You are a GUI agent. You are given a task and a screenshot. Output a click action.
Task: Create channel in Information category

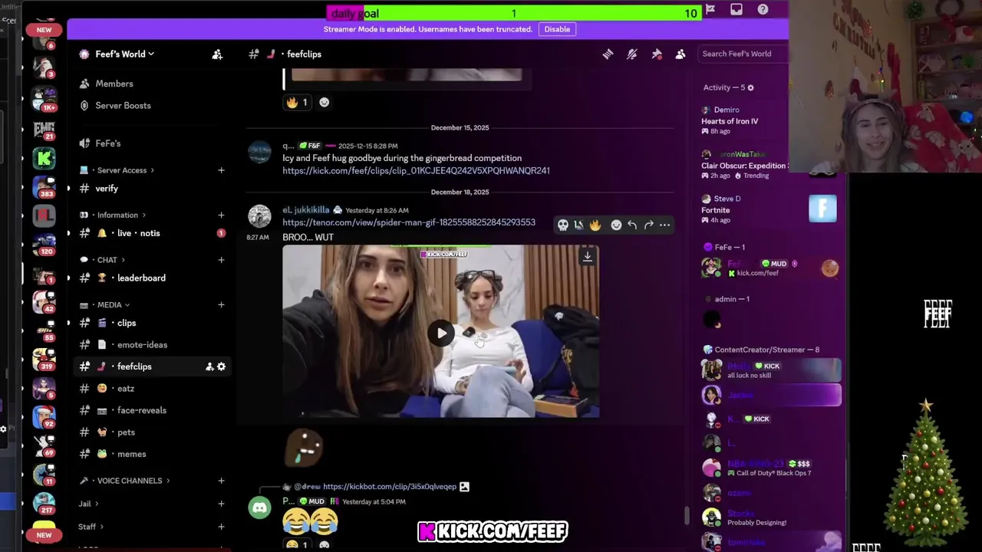click(x=221, y=215)
